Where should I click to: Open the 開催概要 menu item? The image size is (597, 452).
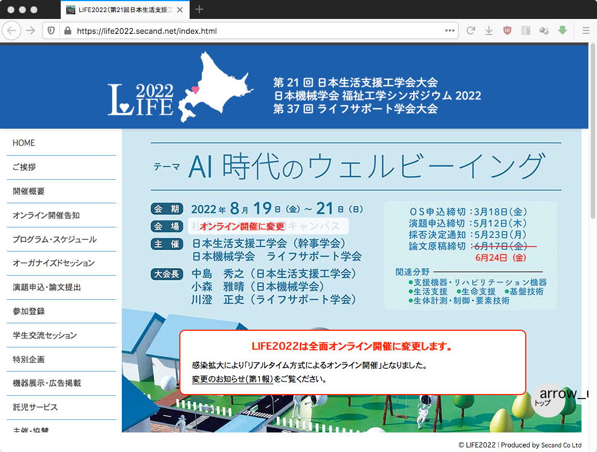click(x=61, y=191)
